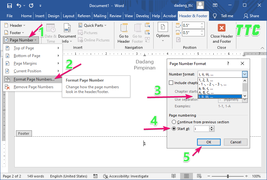Click the Pictures button
The width and height of the screenshot is (267, 180).
pyautogui.click(x=88, y=32)
